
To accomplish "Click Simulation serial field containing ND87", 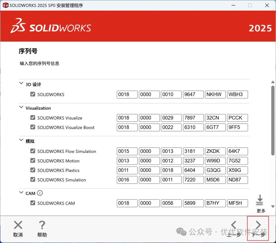I will click(x=237, y=180).
